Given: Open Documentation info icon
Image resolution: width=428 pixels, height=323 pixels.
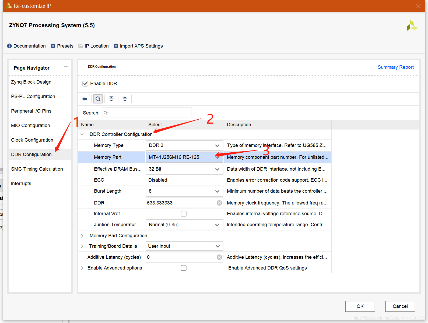Looking at the screenshot, I should point(9,46).
